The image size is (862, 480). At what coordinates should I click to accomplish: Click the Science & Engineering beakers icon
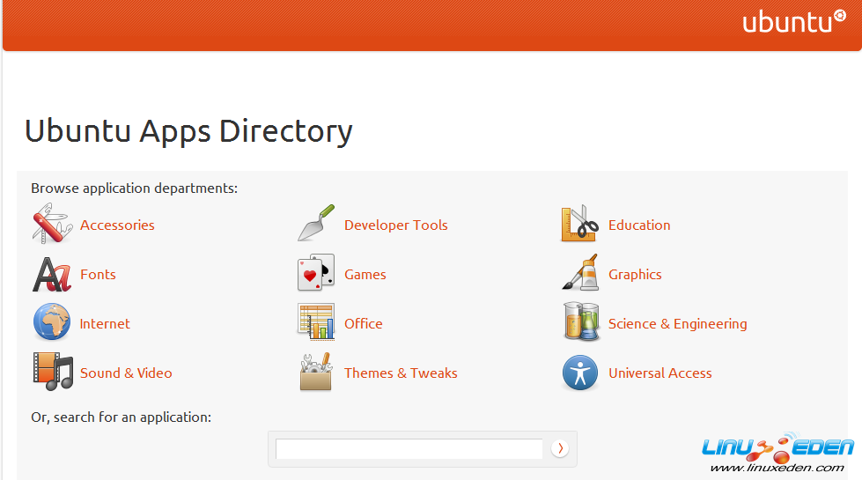580,321
